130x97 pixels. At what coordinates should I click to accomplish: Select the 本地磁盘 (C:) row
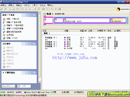[81, 38]
